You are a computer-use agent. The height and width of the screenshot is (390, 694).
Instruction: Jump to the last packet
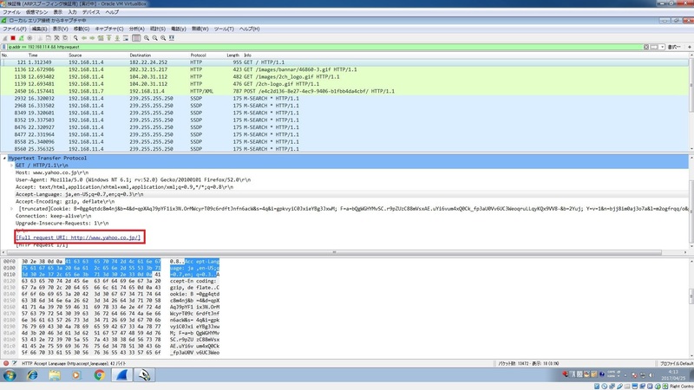coord(117,38)
